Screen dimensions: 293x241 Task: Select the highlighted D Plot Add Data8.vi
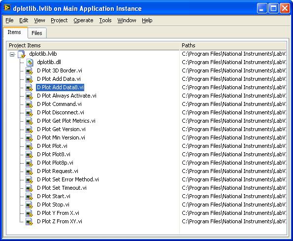tap(60, 88)
